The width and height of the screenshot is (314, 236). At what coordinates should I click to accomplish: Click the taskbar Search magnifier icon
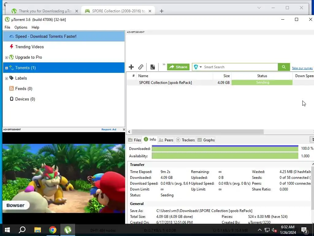(22, 230)
